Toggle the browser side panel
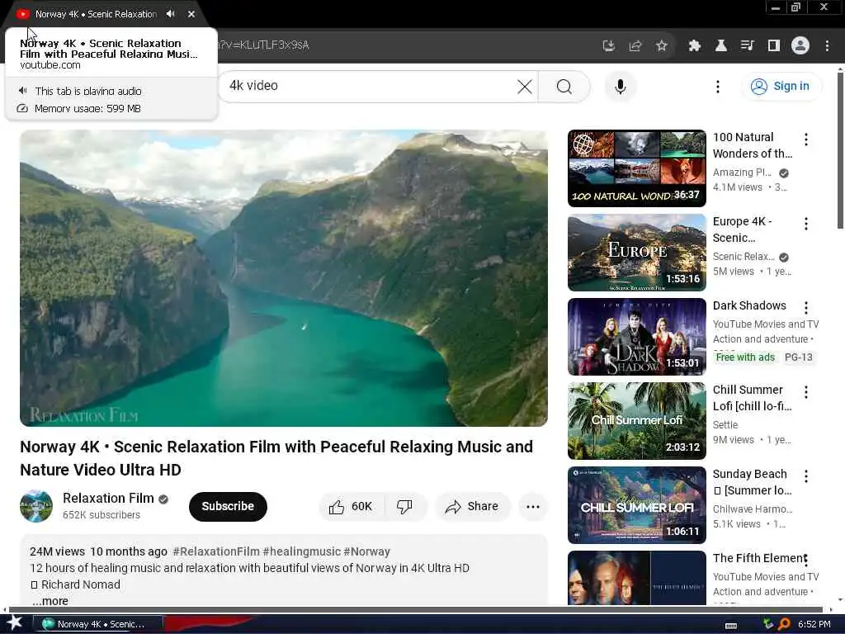Viewport: 845px width, 634px height. pos(774,46)
